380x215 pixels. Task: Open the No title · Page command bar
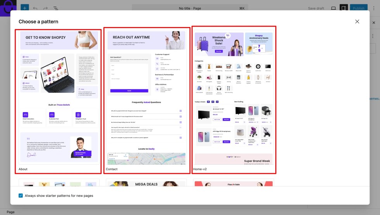coord(190,8)
